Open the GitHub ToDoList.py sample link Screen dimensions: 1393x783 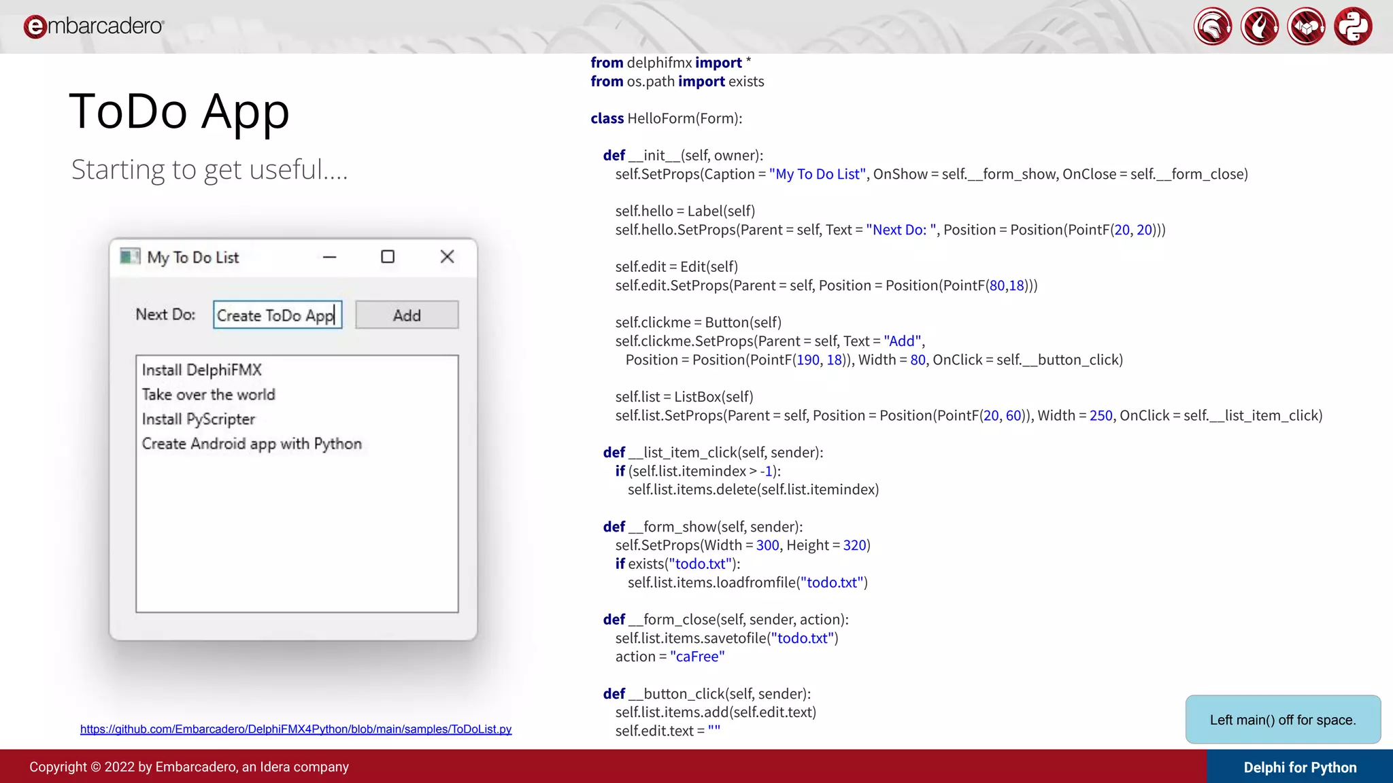coord(296,729)
